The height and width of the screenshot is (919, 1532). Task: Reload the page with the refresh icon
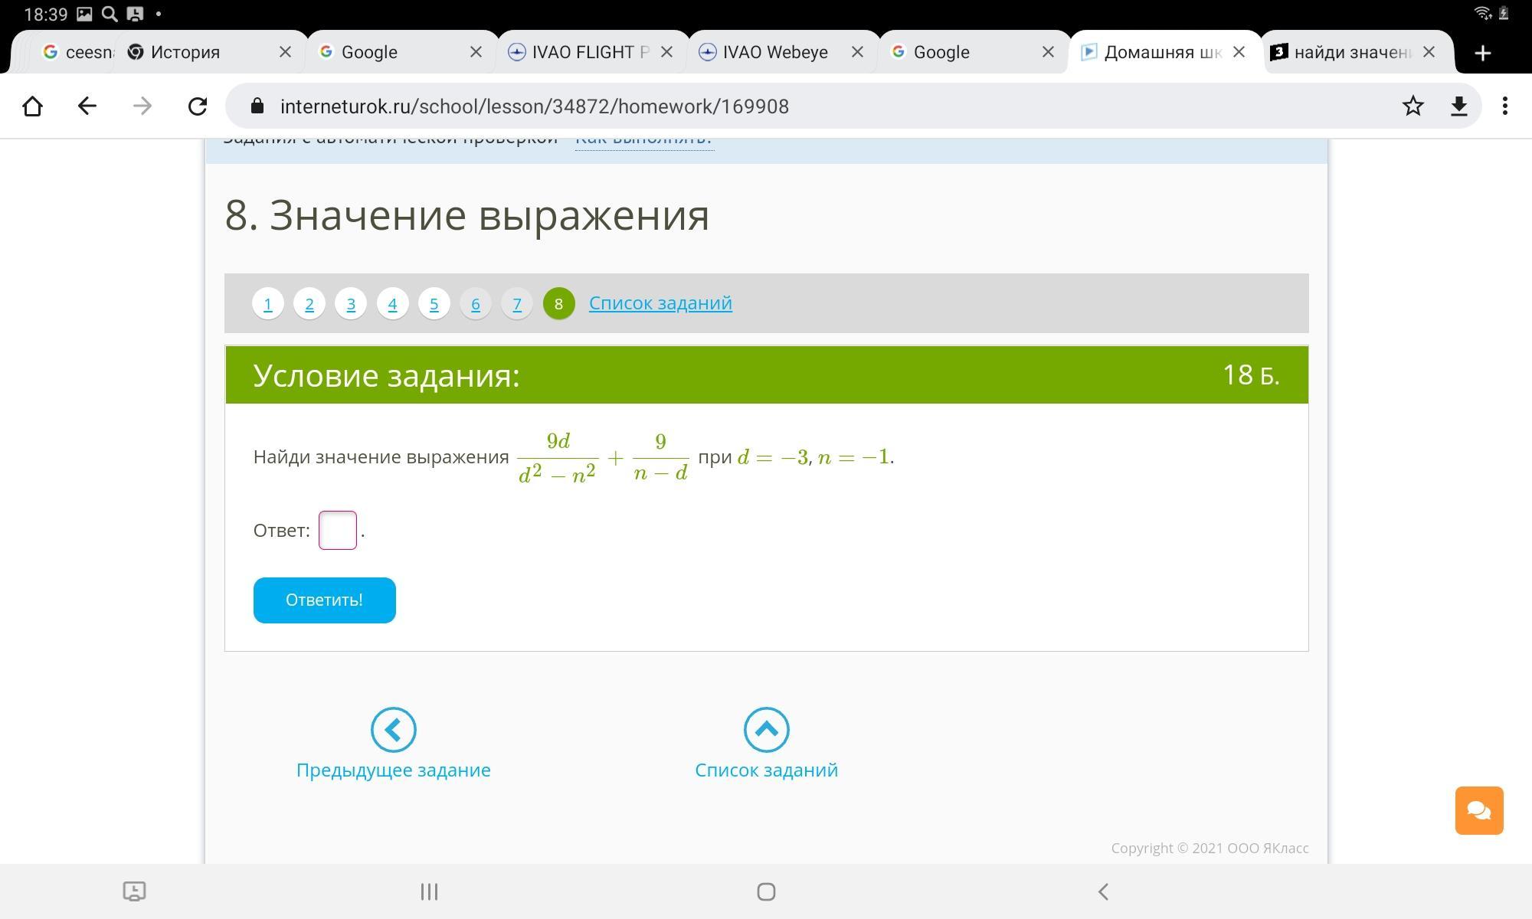[198, 106]
